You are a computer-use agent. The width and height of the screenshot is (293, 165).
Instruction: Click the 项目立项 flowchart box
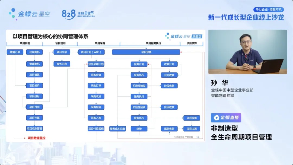coord(62,52)
